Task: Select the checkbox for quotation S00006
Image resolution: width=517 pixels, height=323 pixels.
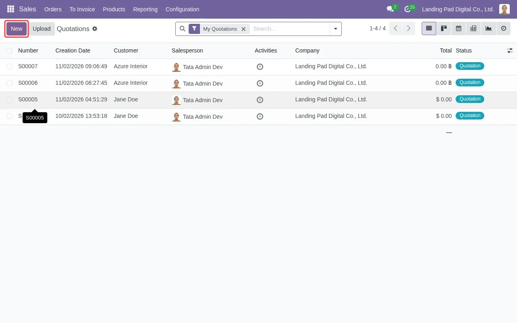Action: (9, 83)
